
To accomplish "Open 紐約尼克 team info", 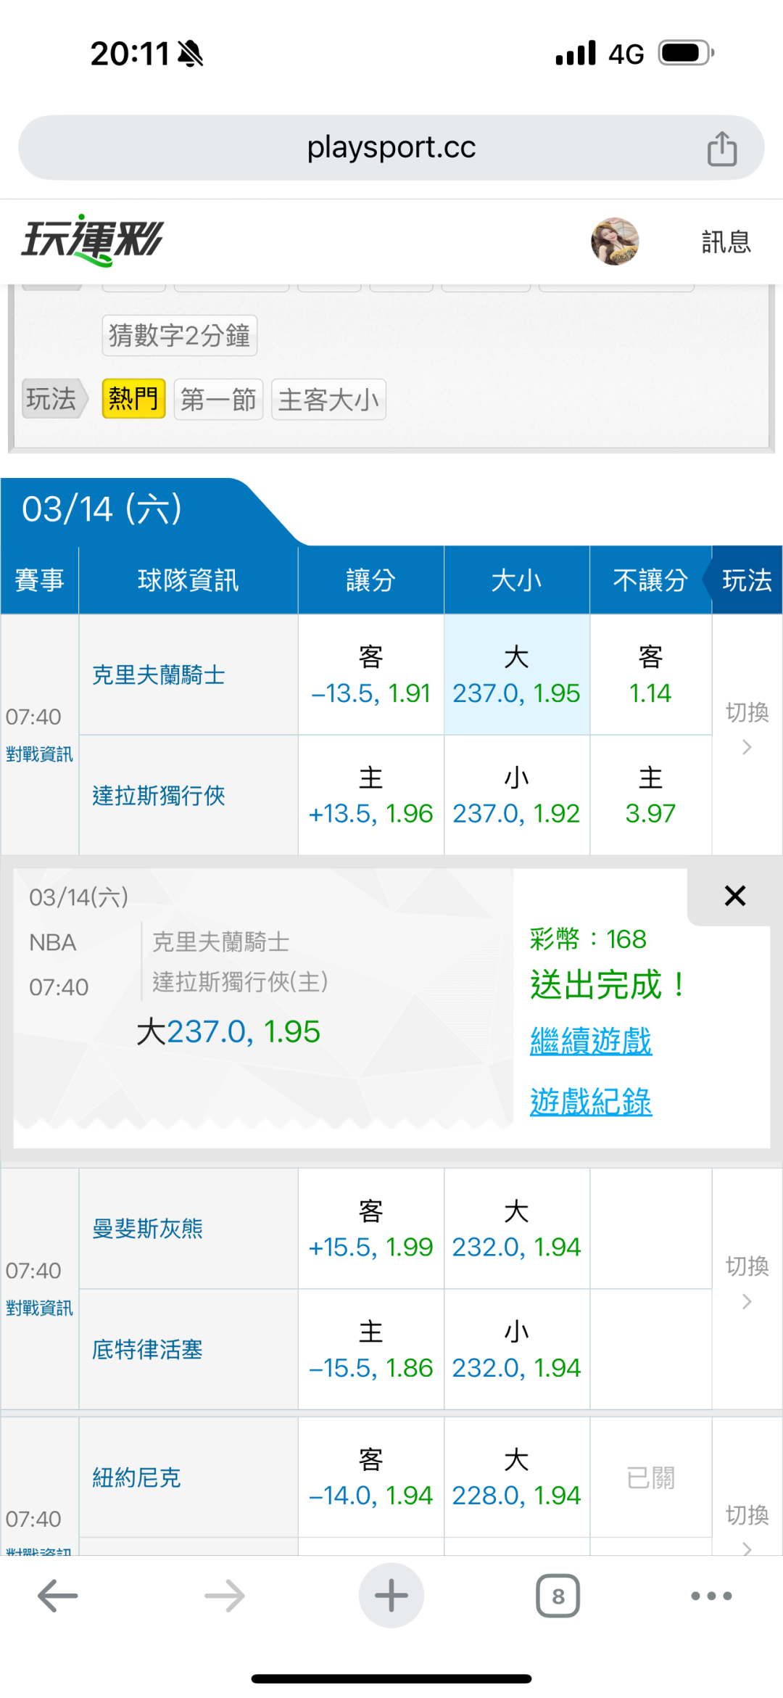I will tap(136, 1477).
